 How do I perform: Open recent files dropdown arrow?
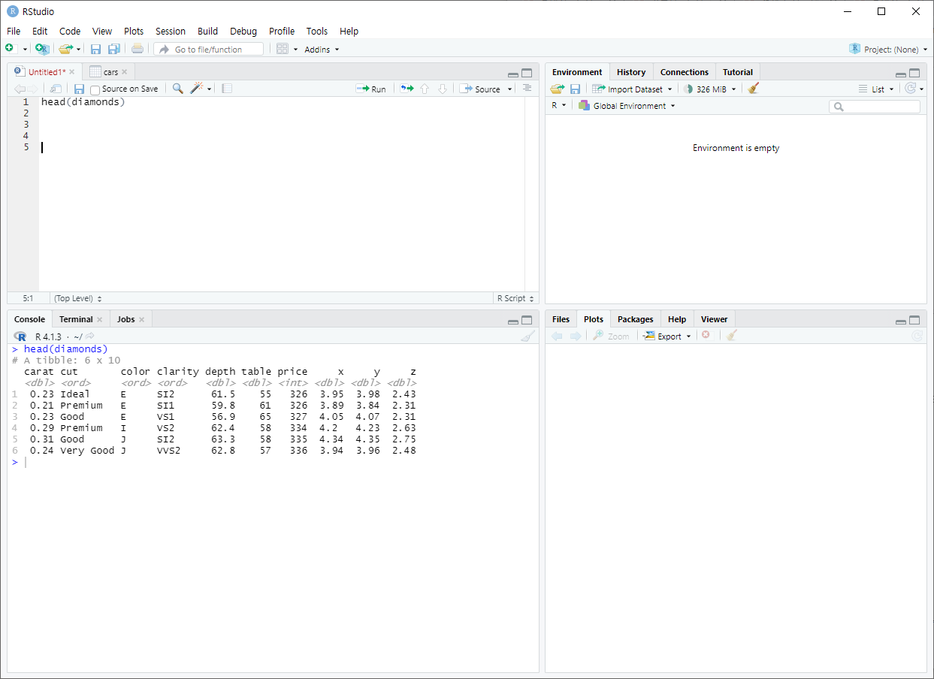coord(78,50)
